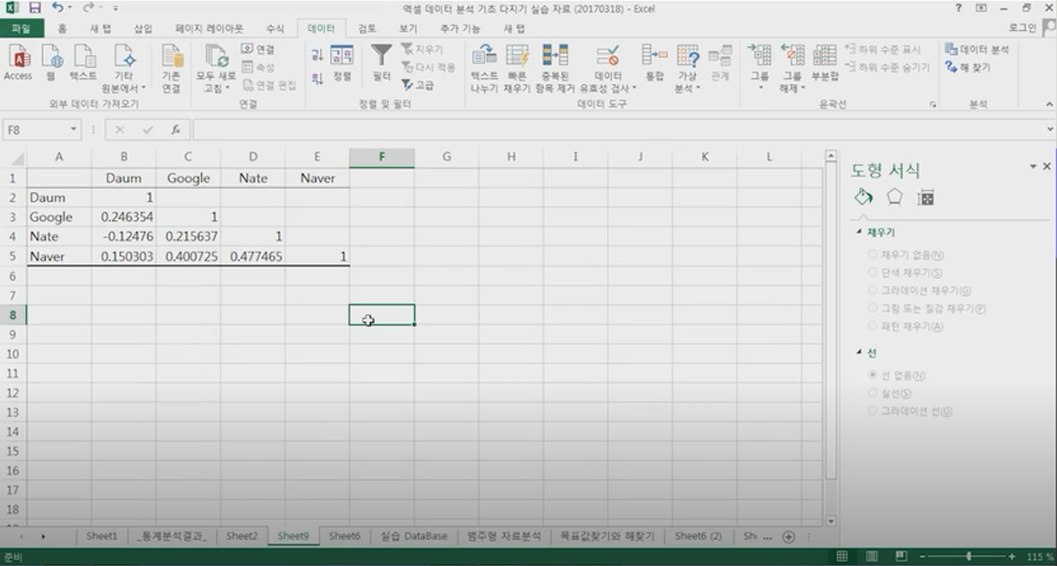
Task: Import data from web (웹)
Action: (x=52, y=64)
